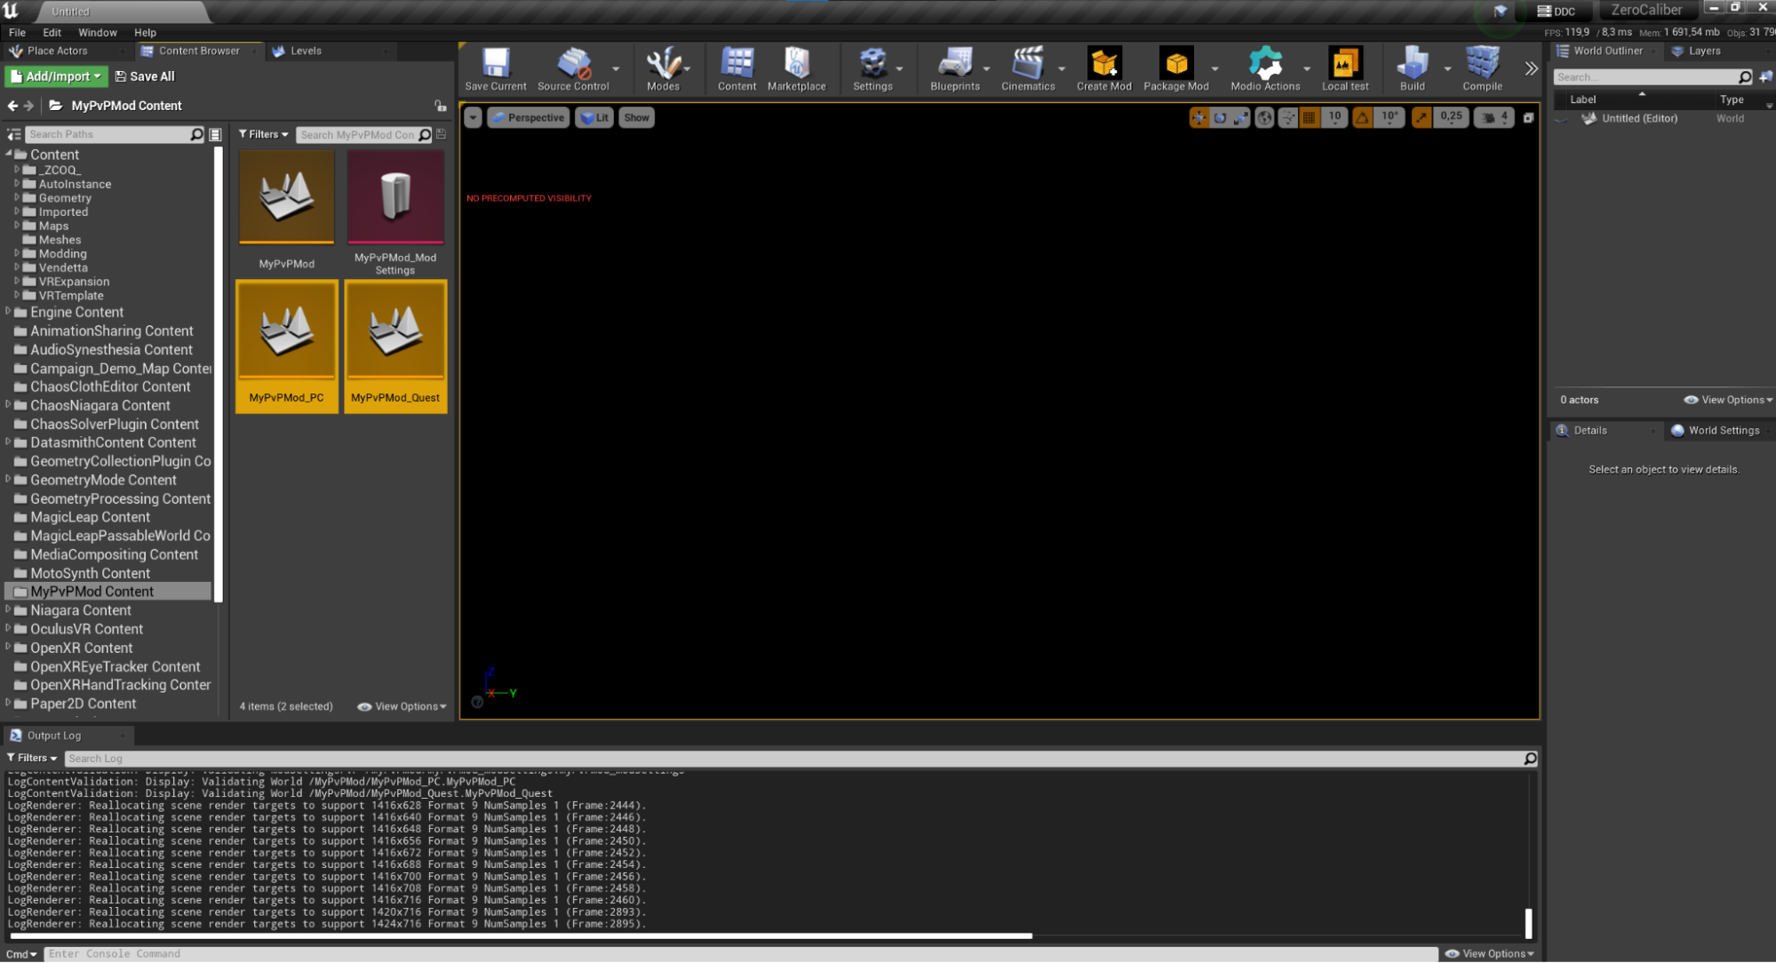Toggle scale snapping in the viewport

click(x=1422, y=117)
